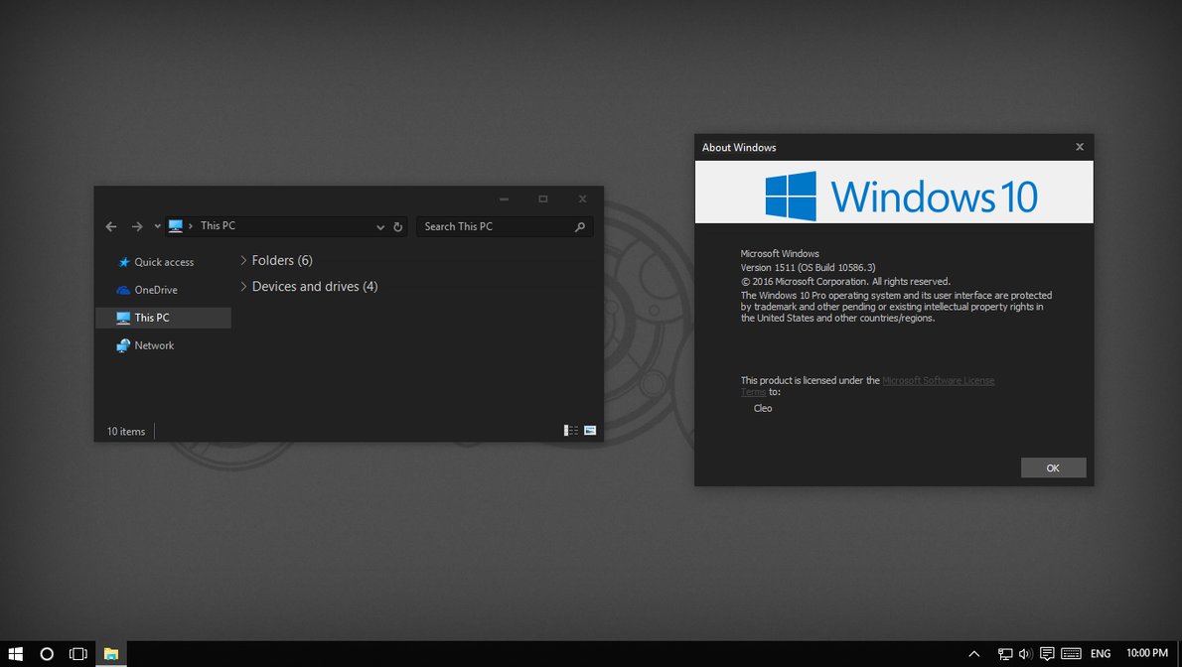
Task: Open the Start menu
Action: pos(15,654)
